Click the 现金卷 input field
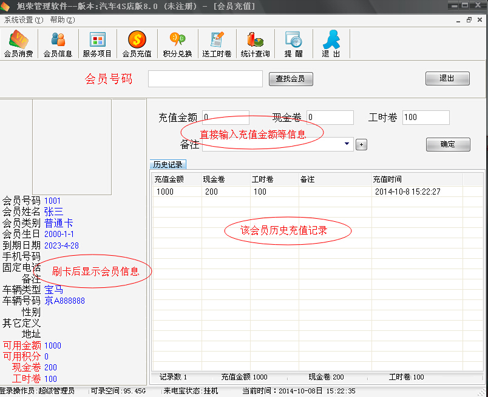Image resolution: width=488 pixels, height=397 pixels. 330,118
